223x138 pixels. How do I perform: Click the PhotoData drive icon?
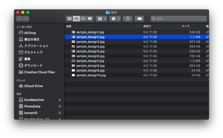coord(21,106)
